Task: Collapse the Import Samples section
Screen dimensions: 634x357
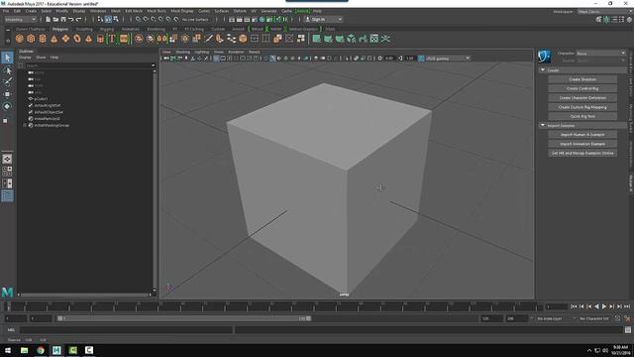Action: tap(543, 126)
